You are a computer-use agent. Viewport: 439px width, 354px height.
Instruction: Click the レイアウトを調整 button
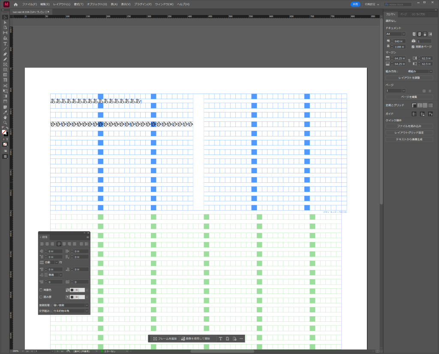(x=409, y=78)
